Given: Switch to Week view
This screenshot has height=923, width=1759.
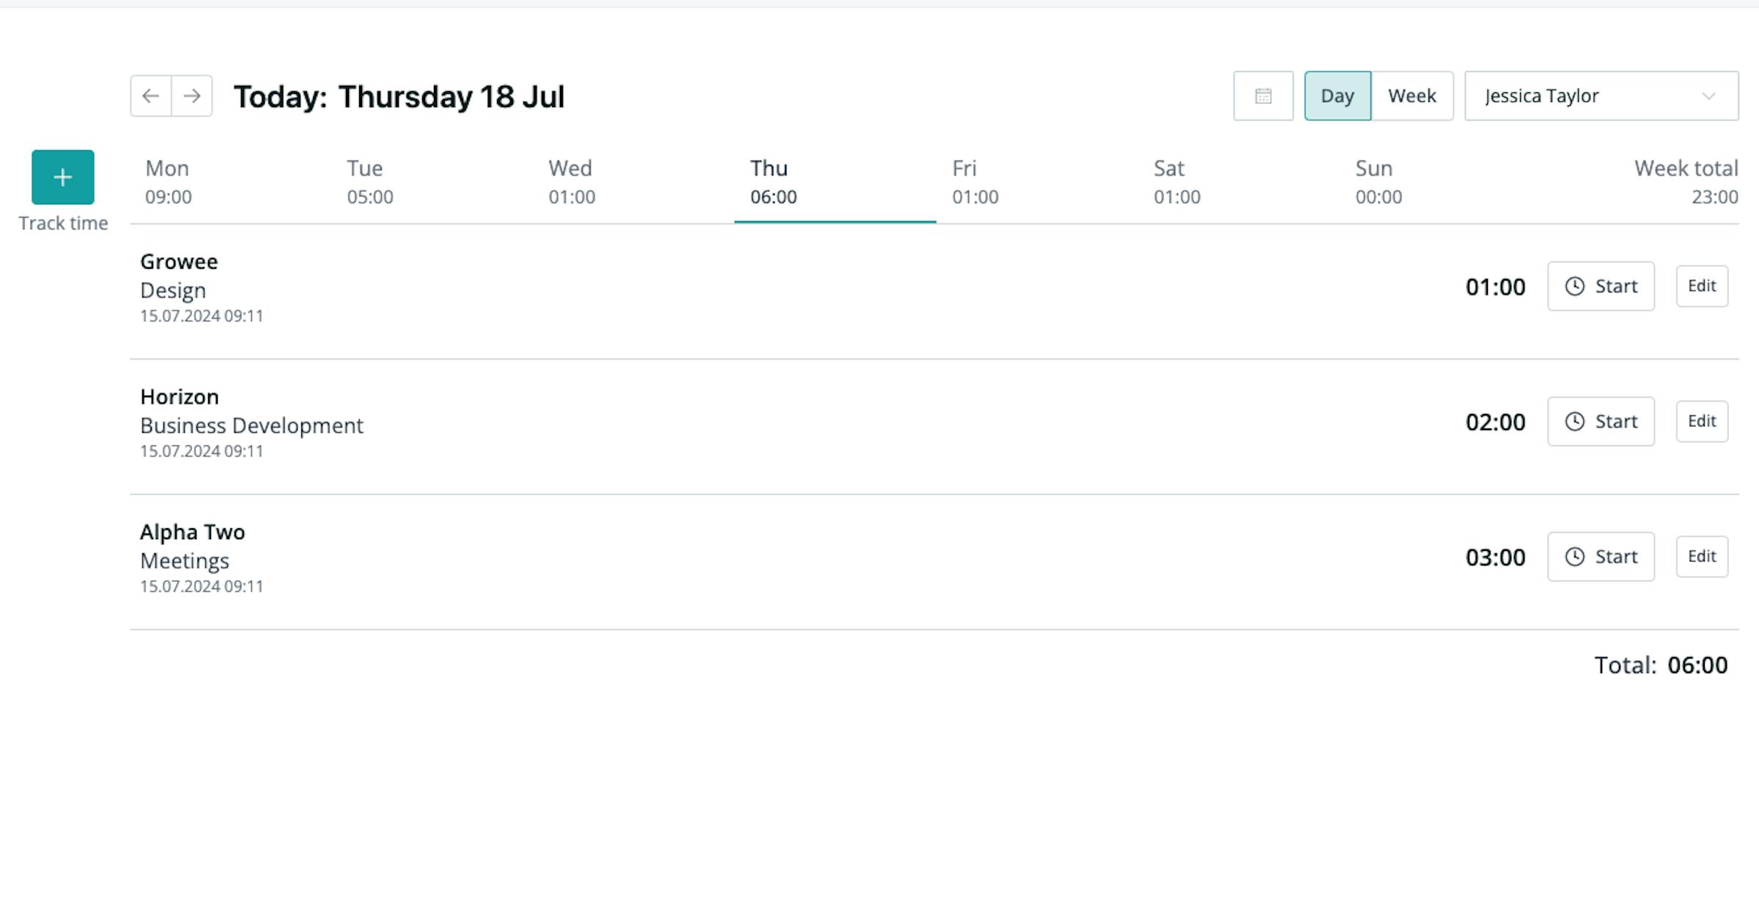Looking at the screenshot, I should (x=1412, y=96).
